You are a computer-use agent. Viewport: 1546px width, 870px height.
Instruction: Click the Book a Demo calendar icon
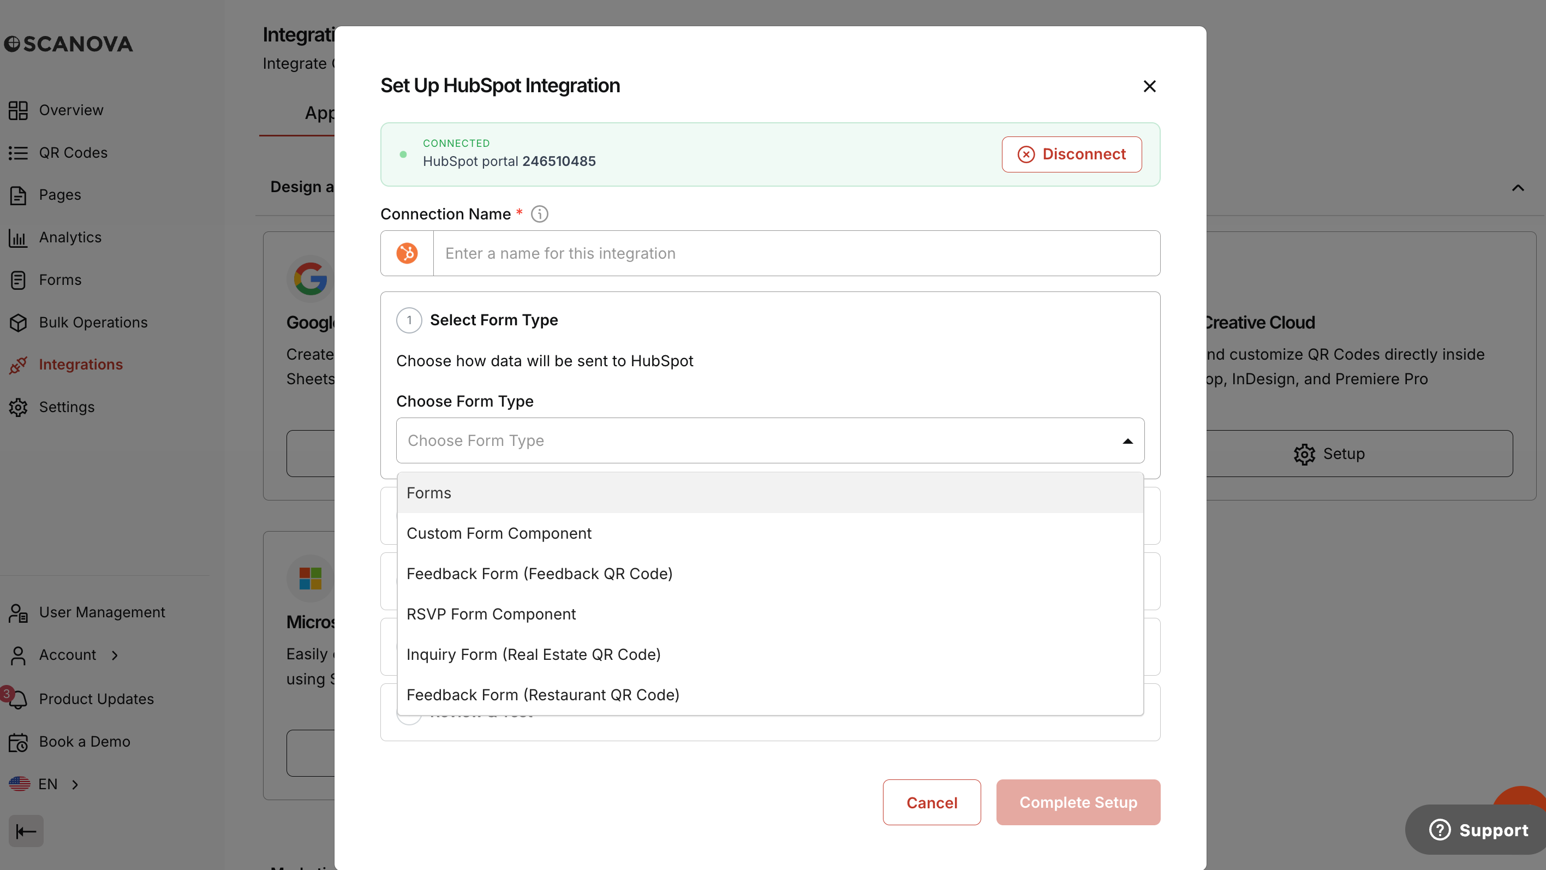(x=18, y=742)
